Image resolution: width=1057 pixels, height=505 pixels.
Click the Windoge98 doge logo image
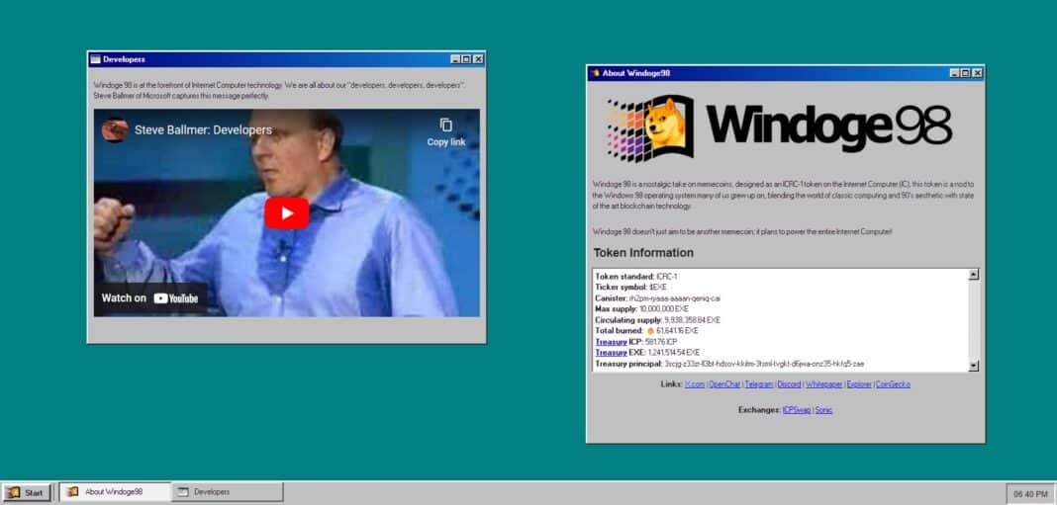pos(650,127)
